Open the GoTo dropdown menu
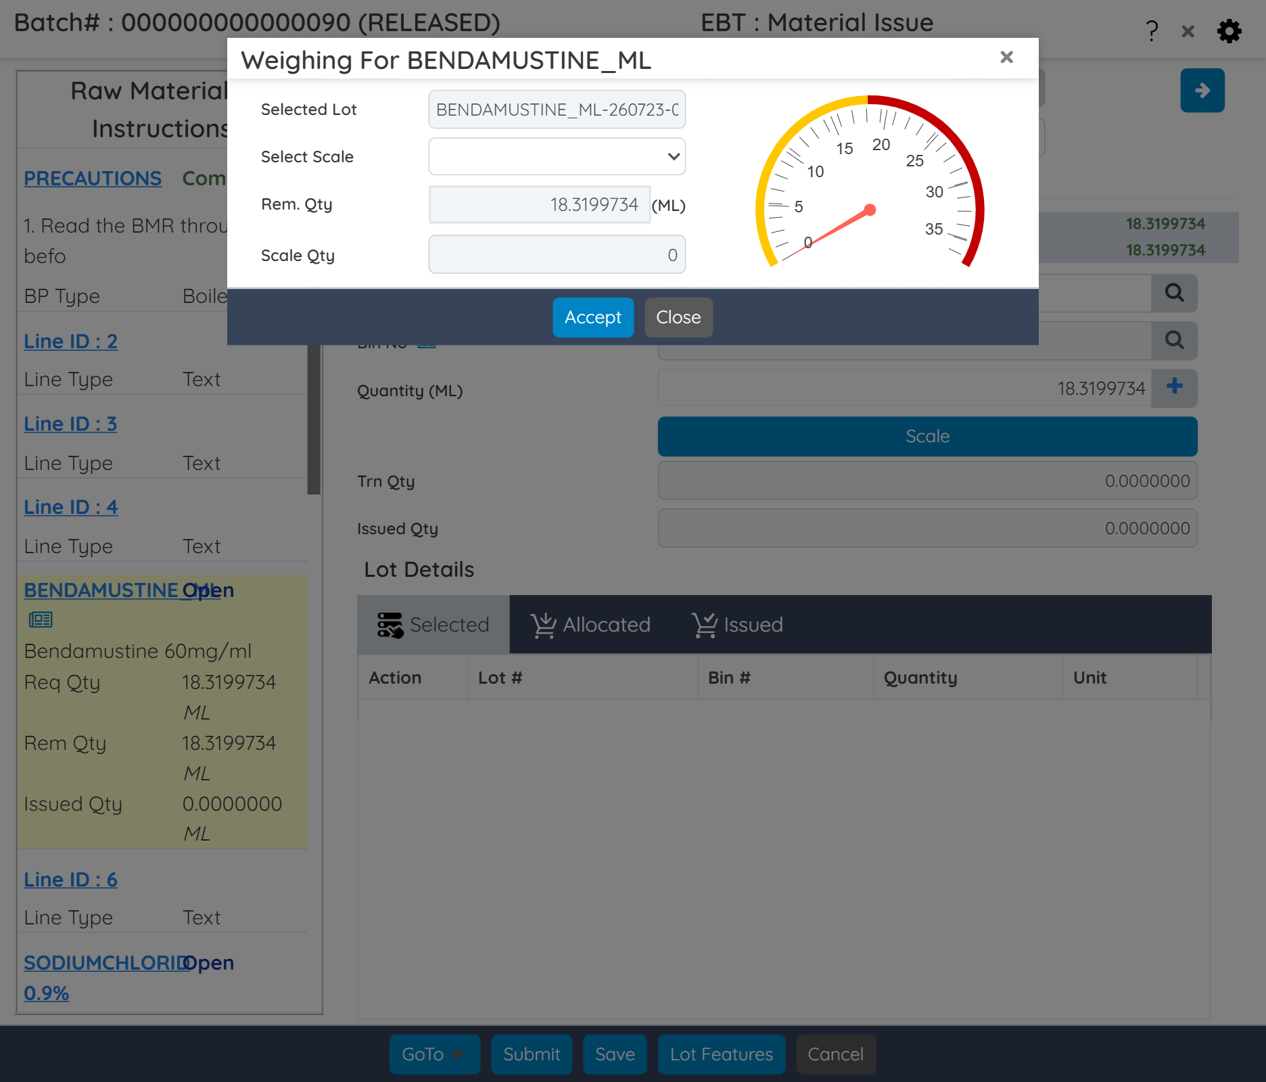This screenshot has height=1082, width=1266. [434, 1054]
